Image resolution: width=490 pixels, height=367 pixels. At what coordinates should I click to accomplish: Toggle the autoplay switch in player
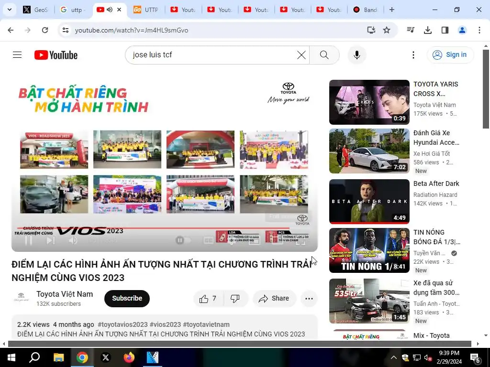pos(183,240)
